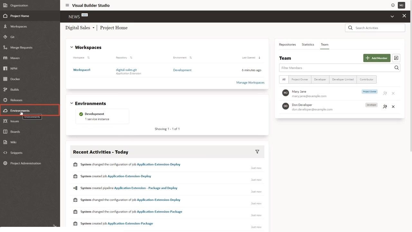Click the search magnifier in Filter Members

(x=397, y=68)
